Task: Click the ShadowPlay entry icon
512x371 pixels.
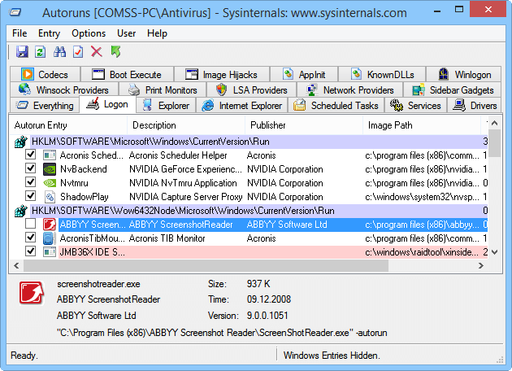Action: pyautogui.click(x=50, y=197)
